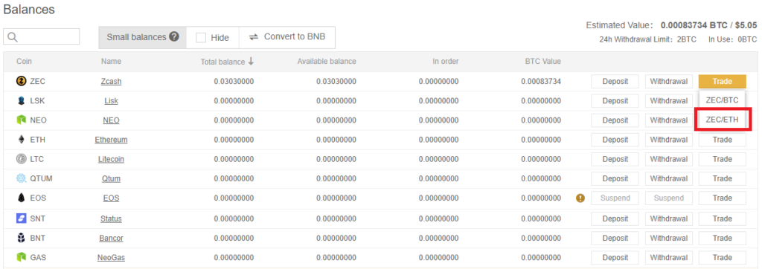
Task: Click the EOS warning exclamation icon
Action: (580, 198)
